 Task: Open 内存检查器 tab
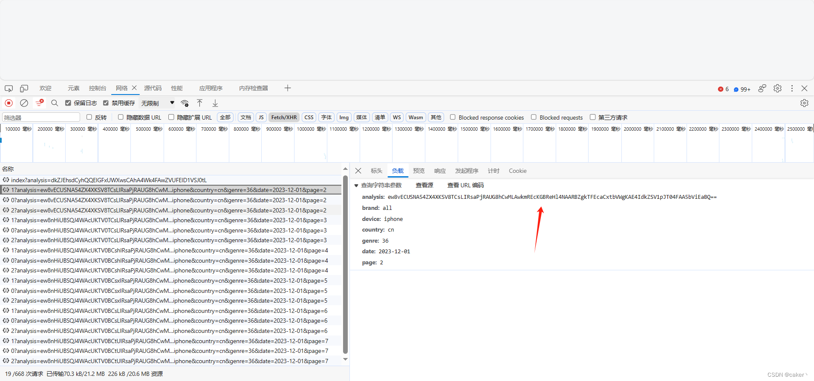[254, 88]
